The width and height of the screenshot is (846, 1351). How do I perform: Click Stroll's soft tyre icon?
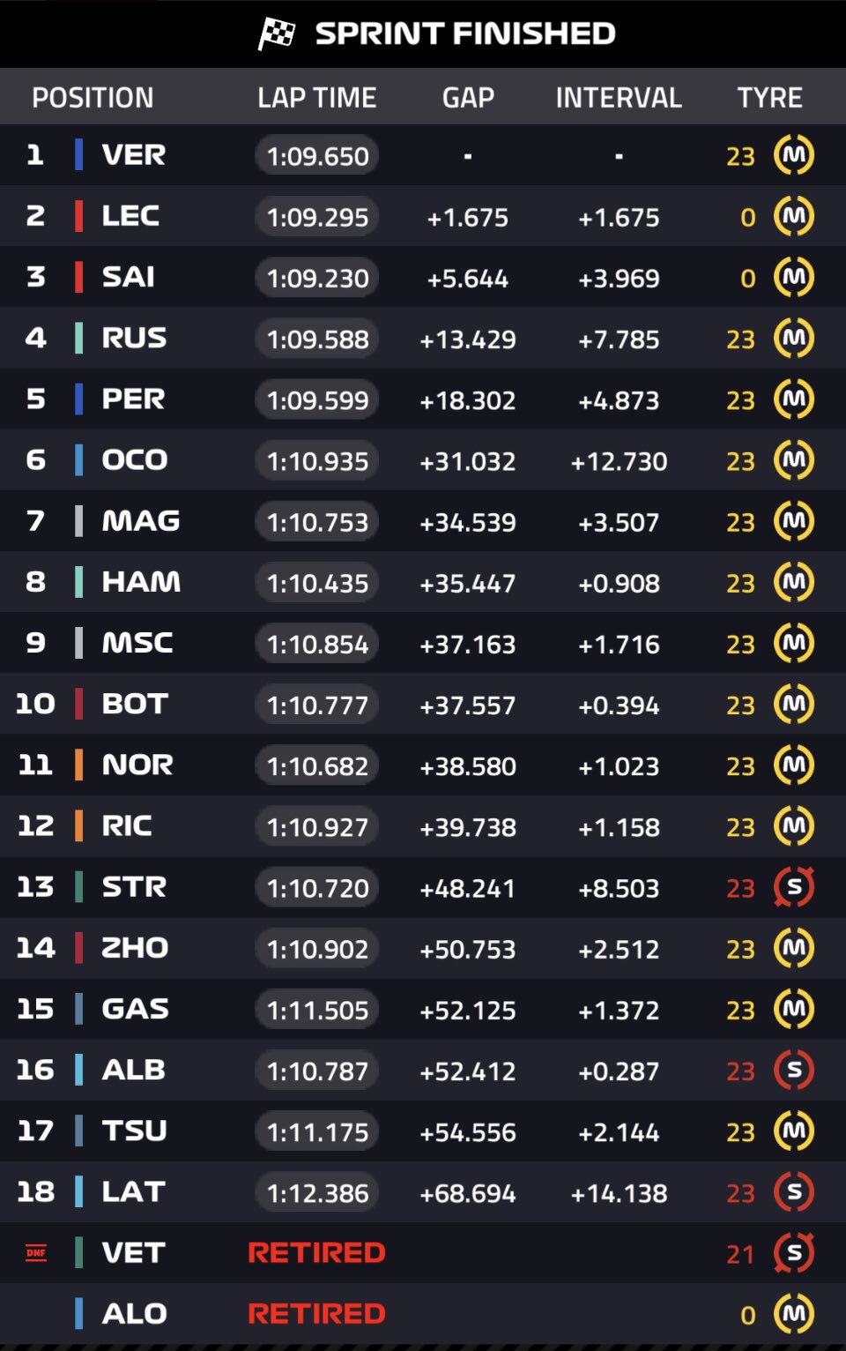[794, 887]
